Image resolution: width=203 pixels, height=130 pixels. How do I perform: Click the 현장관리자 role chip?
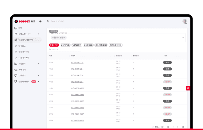click(53, 31)
